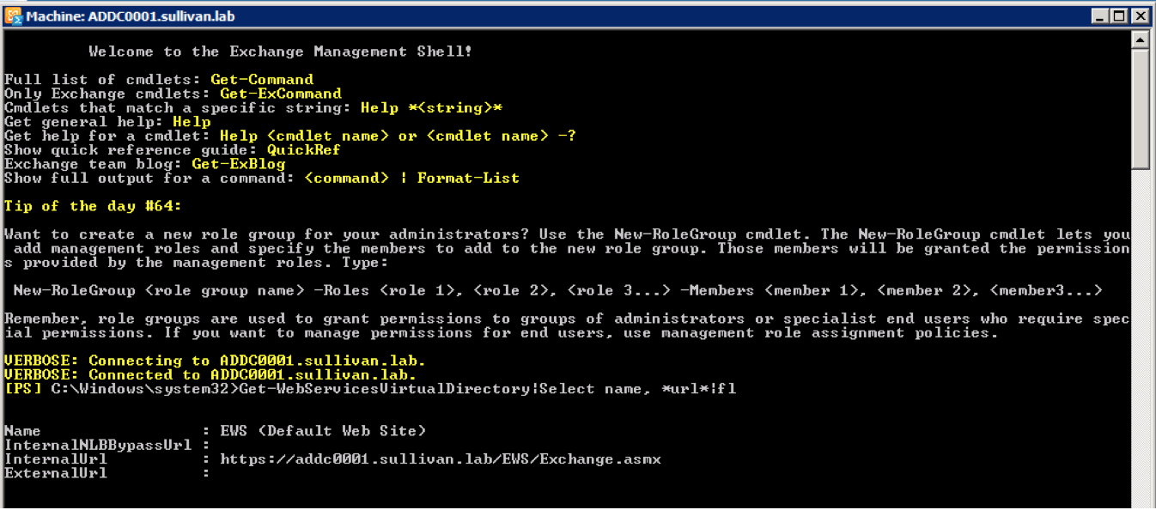Minimize the ADDC0001 machine window
Image resolution: width=1156 pixels, height=510 pixels.
(x=1102, y=15)
